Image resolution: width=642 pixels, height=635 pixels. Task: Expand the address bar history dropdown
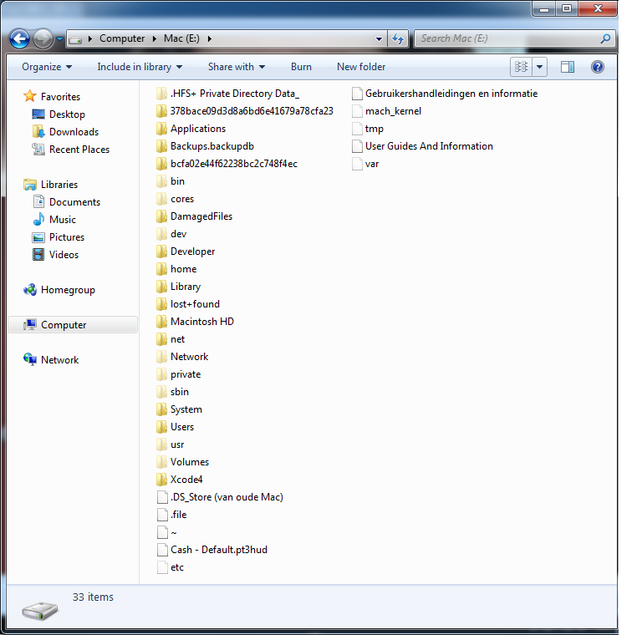pyautogui.click(x=379, y=39)
